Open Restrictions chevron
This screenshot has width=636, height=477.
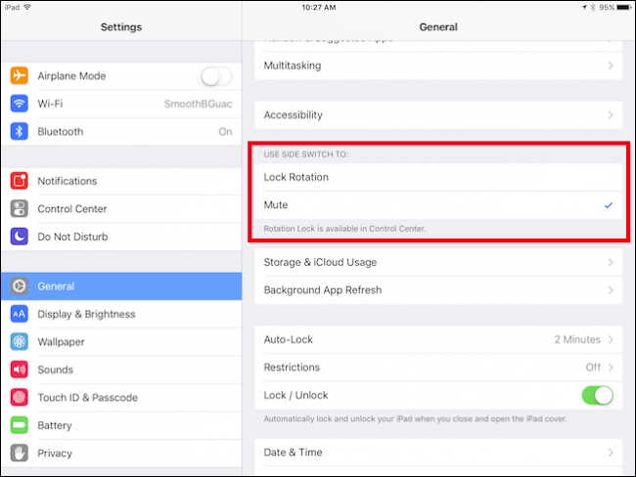click(x=611, y=368)
